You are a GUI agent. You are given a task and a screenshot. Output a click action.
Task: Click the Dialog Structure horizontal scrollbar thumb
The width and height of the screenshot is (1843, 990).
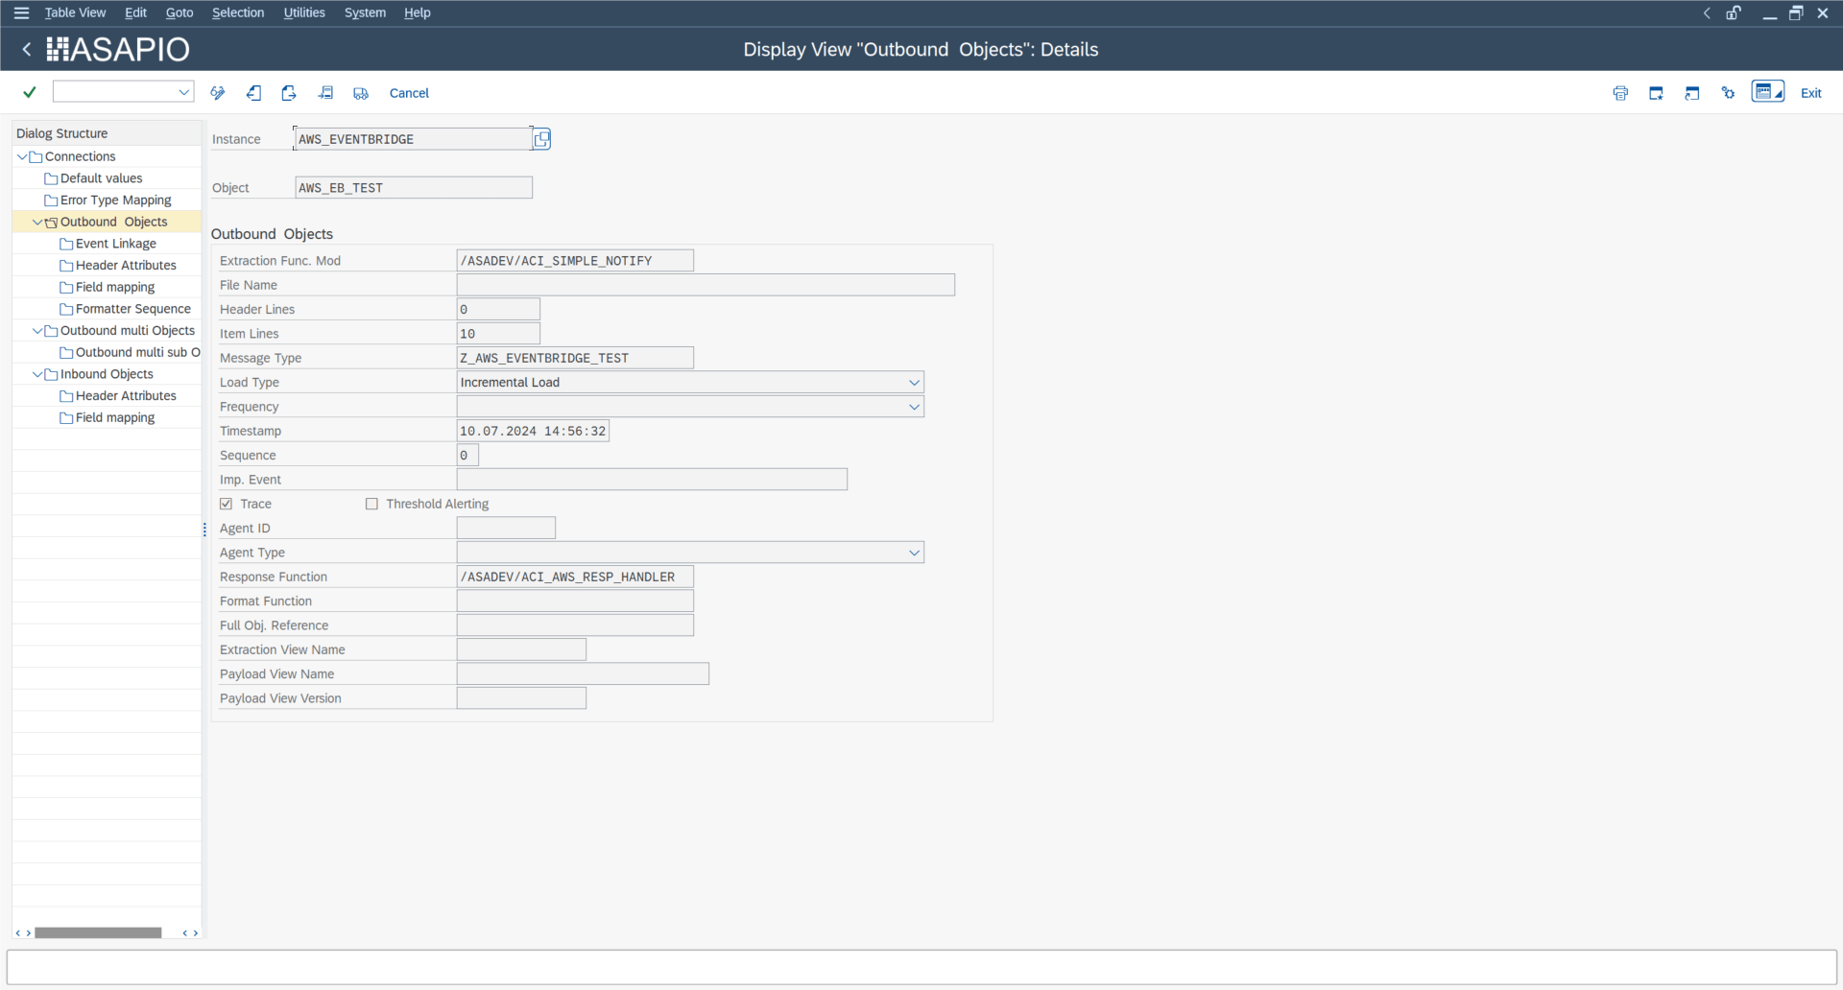[x=98, y=932]
